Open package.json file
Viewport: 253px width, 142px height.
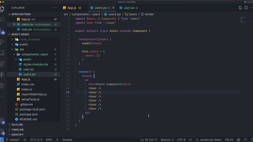(29, 114)
